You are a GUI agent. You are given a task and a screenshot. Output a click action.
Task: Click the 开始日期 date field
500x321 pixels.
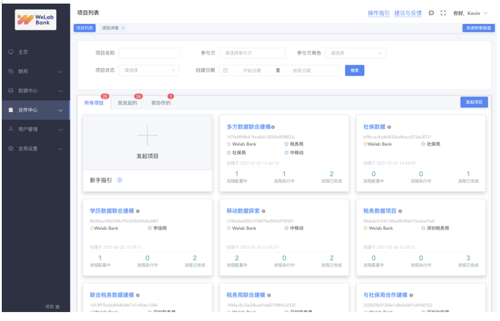tap(251, 70)
